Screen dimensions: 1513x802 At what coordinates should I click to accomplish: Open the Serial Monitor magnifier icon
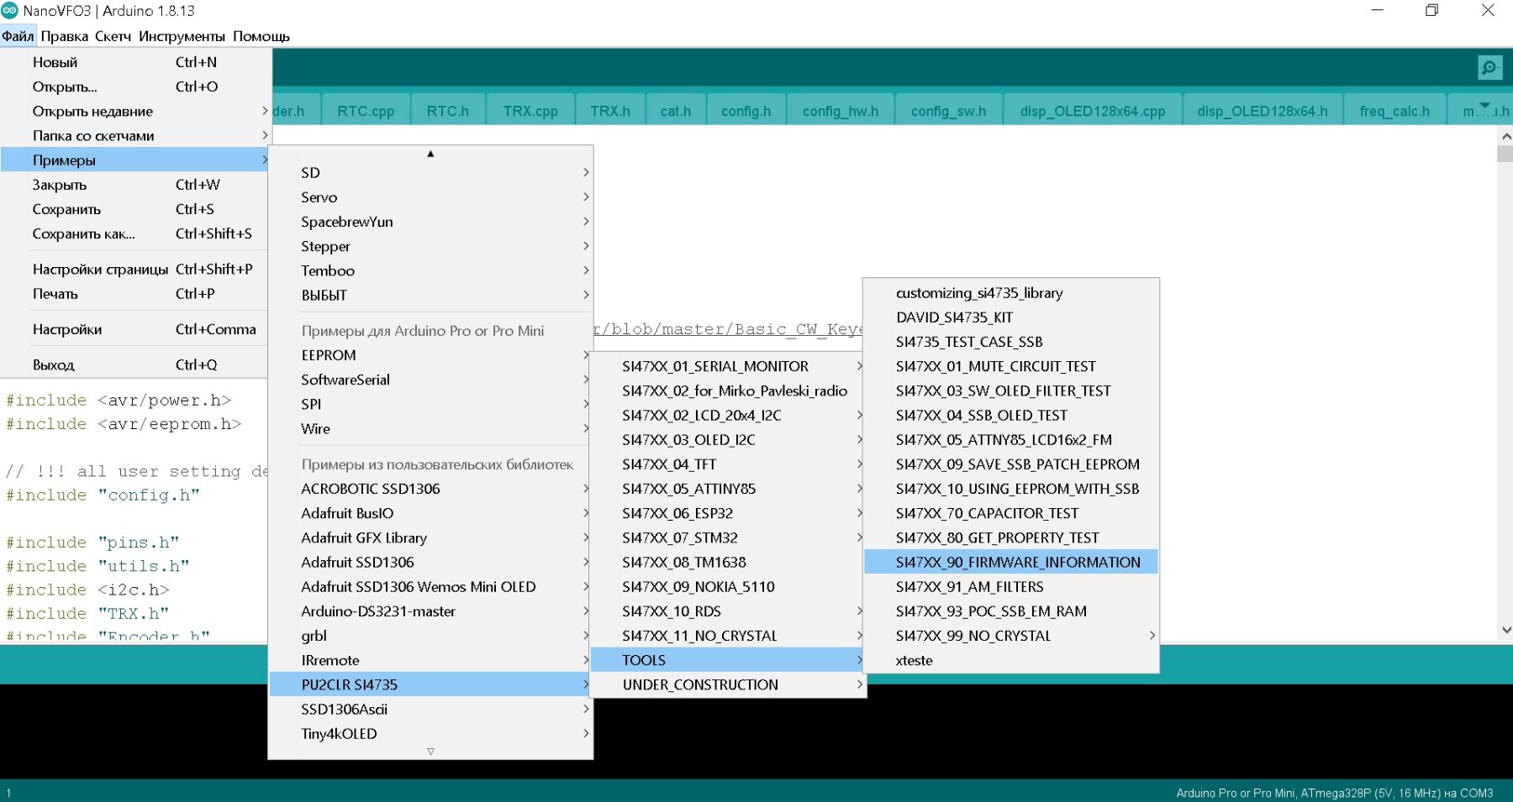pos(1489,67)
